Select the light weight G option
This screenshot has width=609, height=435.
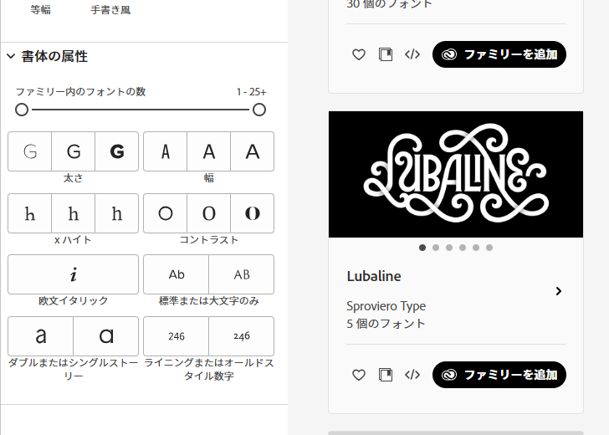[30, 151]
